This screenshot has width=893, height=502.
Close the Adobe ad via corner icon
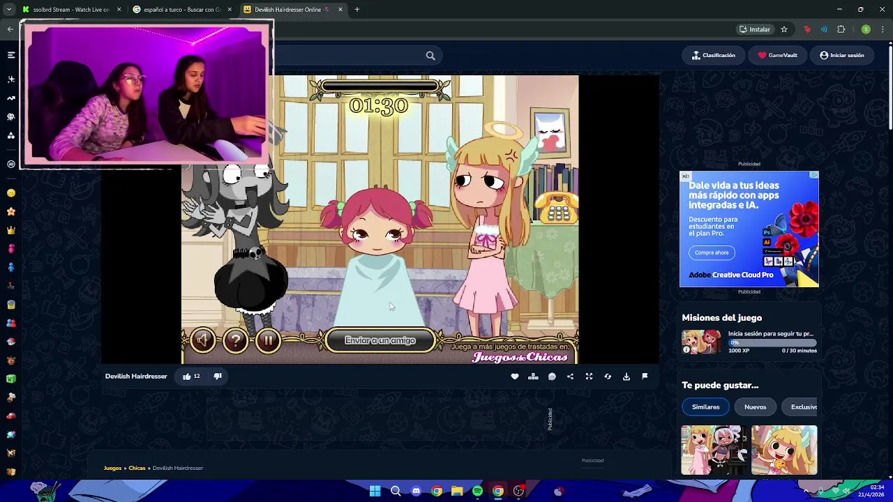coord(813,175)
